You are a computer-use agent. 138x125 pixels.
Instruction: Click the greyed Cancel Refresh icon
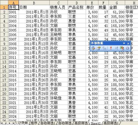pos(116,48)
